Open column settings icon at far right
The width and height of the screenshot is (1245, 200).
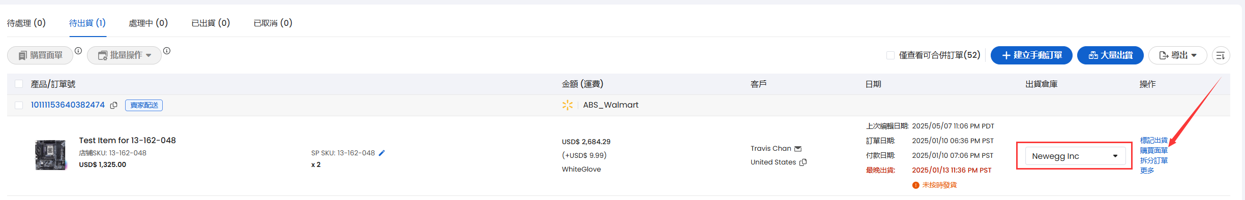click(x=1221, y=55)
